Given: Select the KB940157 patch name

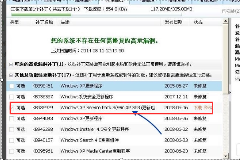Looking at the screenshot, I should click(x=43, y=140).
